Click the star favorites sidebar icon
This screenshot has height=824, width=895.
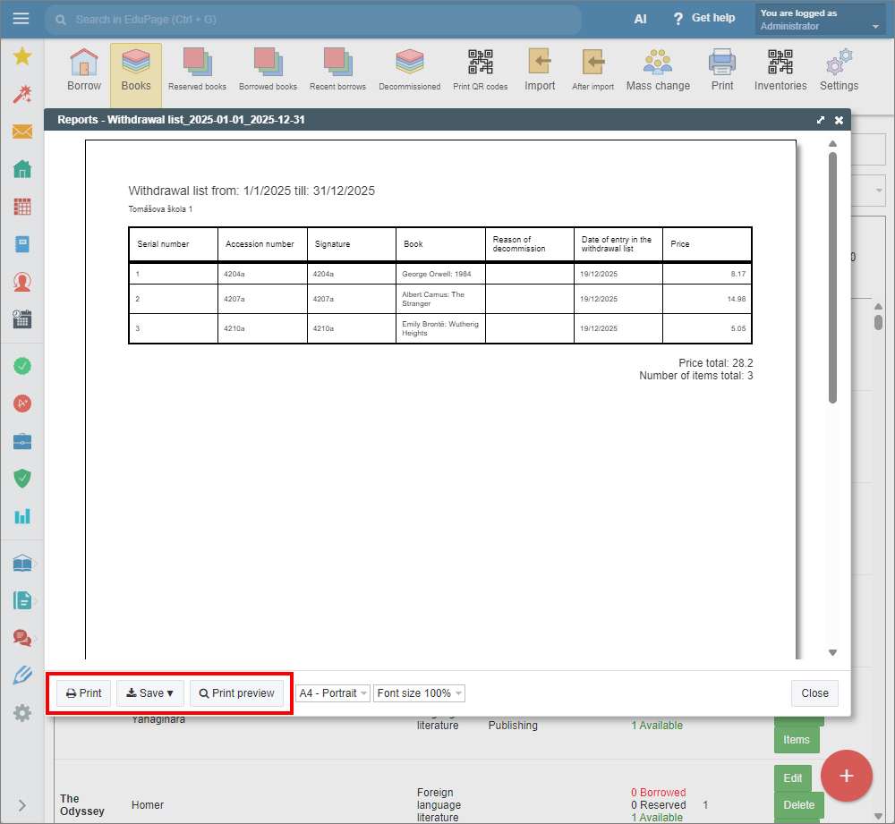[22, 57]
